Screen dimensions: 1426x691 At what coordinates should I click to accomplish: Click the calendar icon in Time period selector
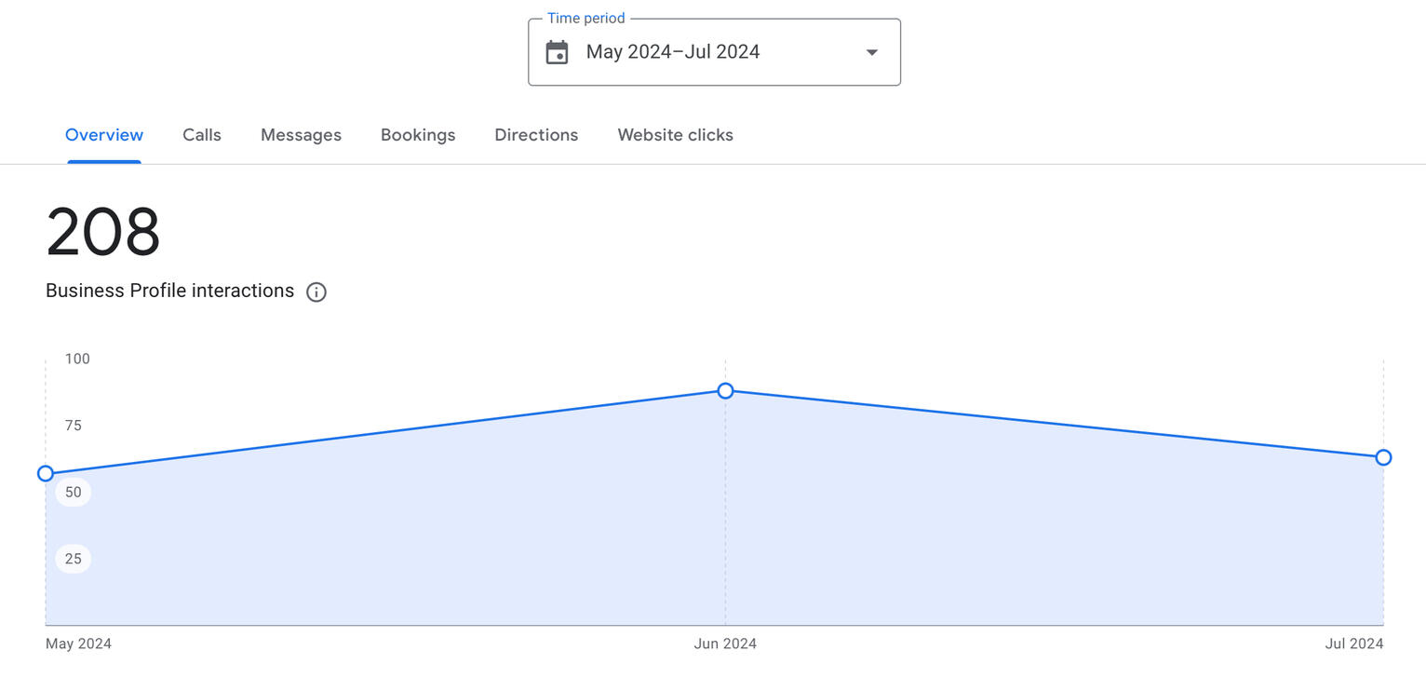point(557,52)
